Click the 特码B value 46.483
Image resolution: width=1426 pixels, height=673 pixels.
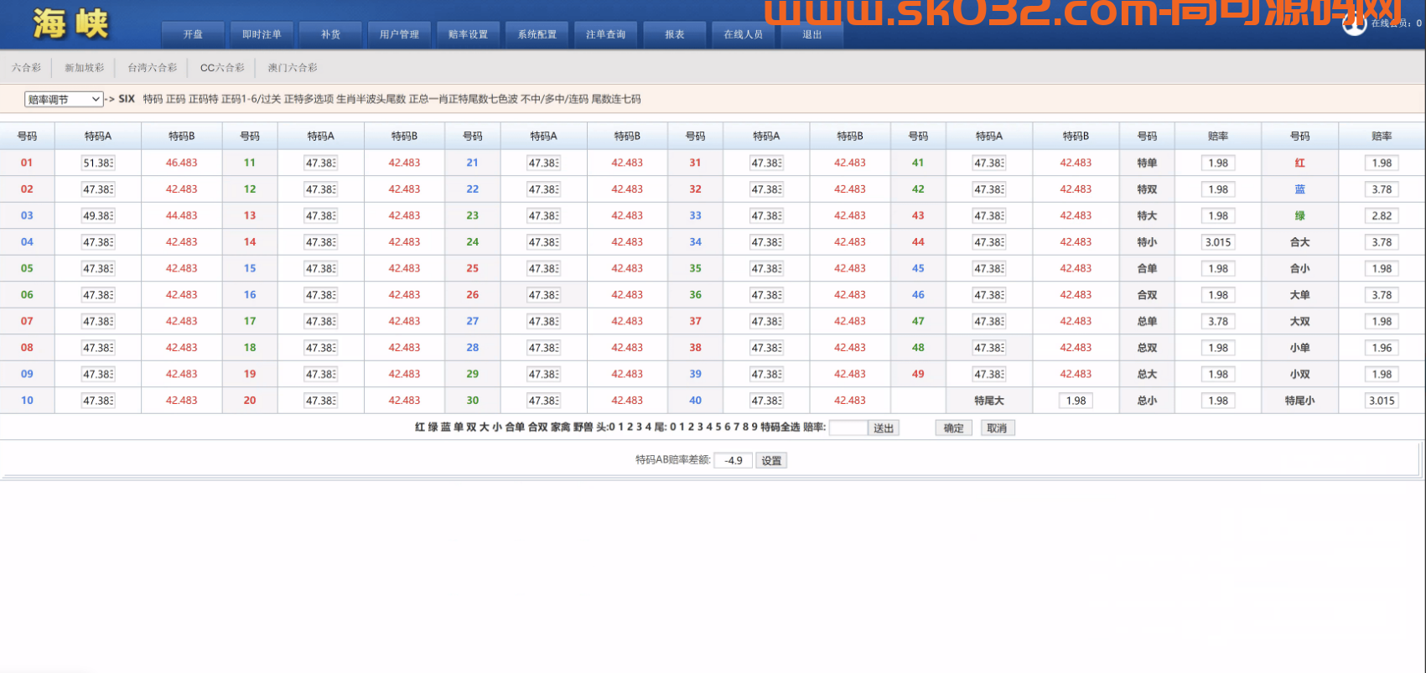[x=182, y=163]
